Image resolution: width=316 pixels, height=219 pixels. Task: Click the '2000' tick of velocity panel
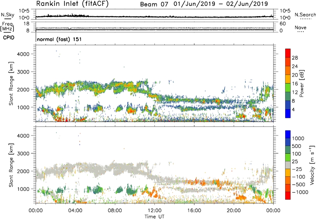click(x=23, y=171)
